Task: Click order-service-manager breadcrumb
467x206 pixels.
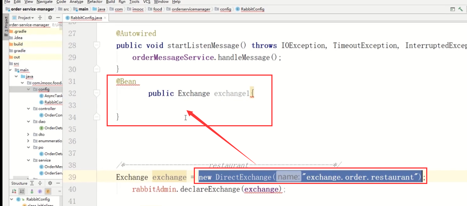Action: pos(29,9)
